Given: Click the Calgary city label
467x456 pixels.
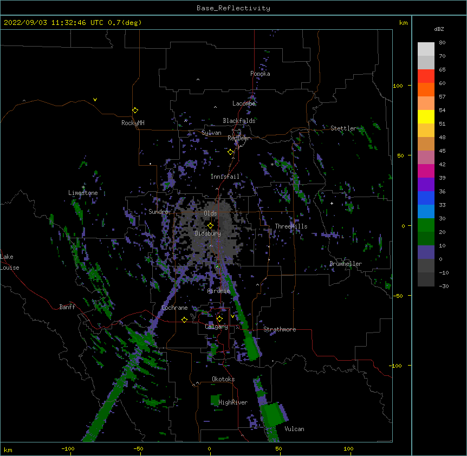Looking at the screenshot, I should click(x=217, y=327).
